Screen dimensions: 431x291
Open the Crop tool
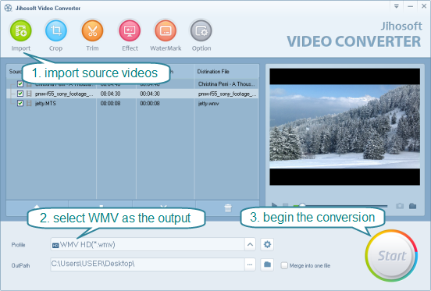pyautogui.click(x=55, y=30)
